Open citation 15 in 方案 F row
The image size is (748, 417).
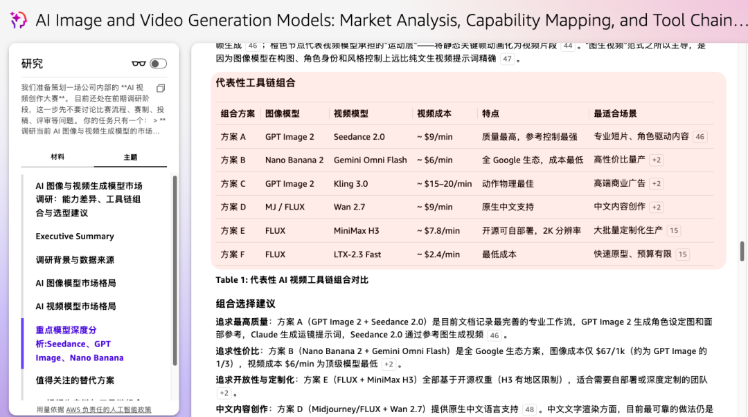683,254
